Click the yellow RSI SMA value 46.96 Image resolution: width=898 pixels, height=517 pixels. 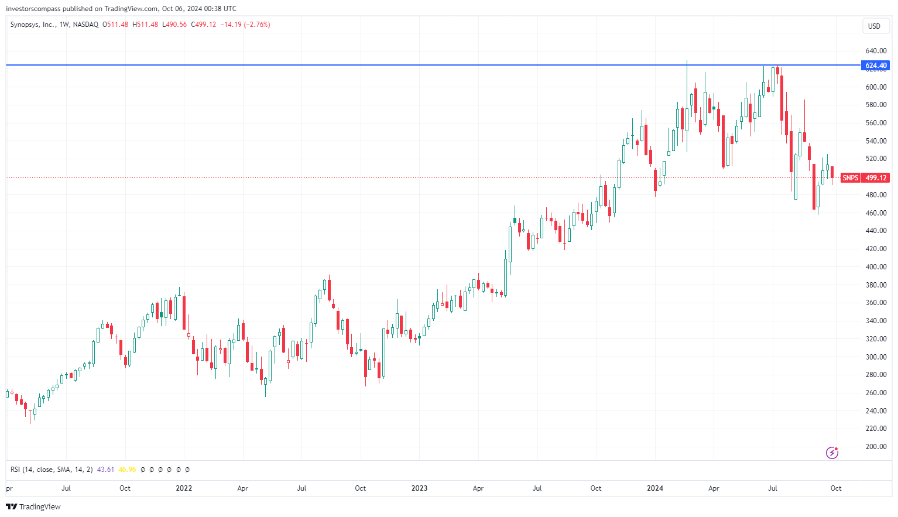[126, 469]
